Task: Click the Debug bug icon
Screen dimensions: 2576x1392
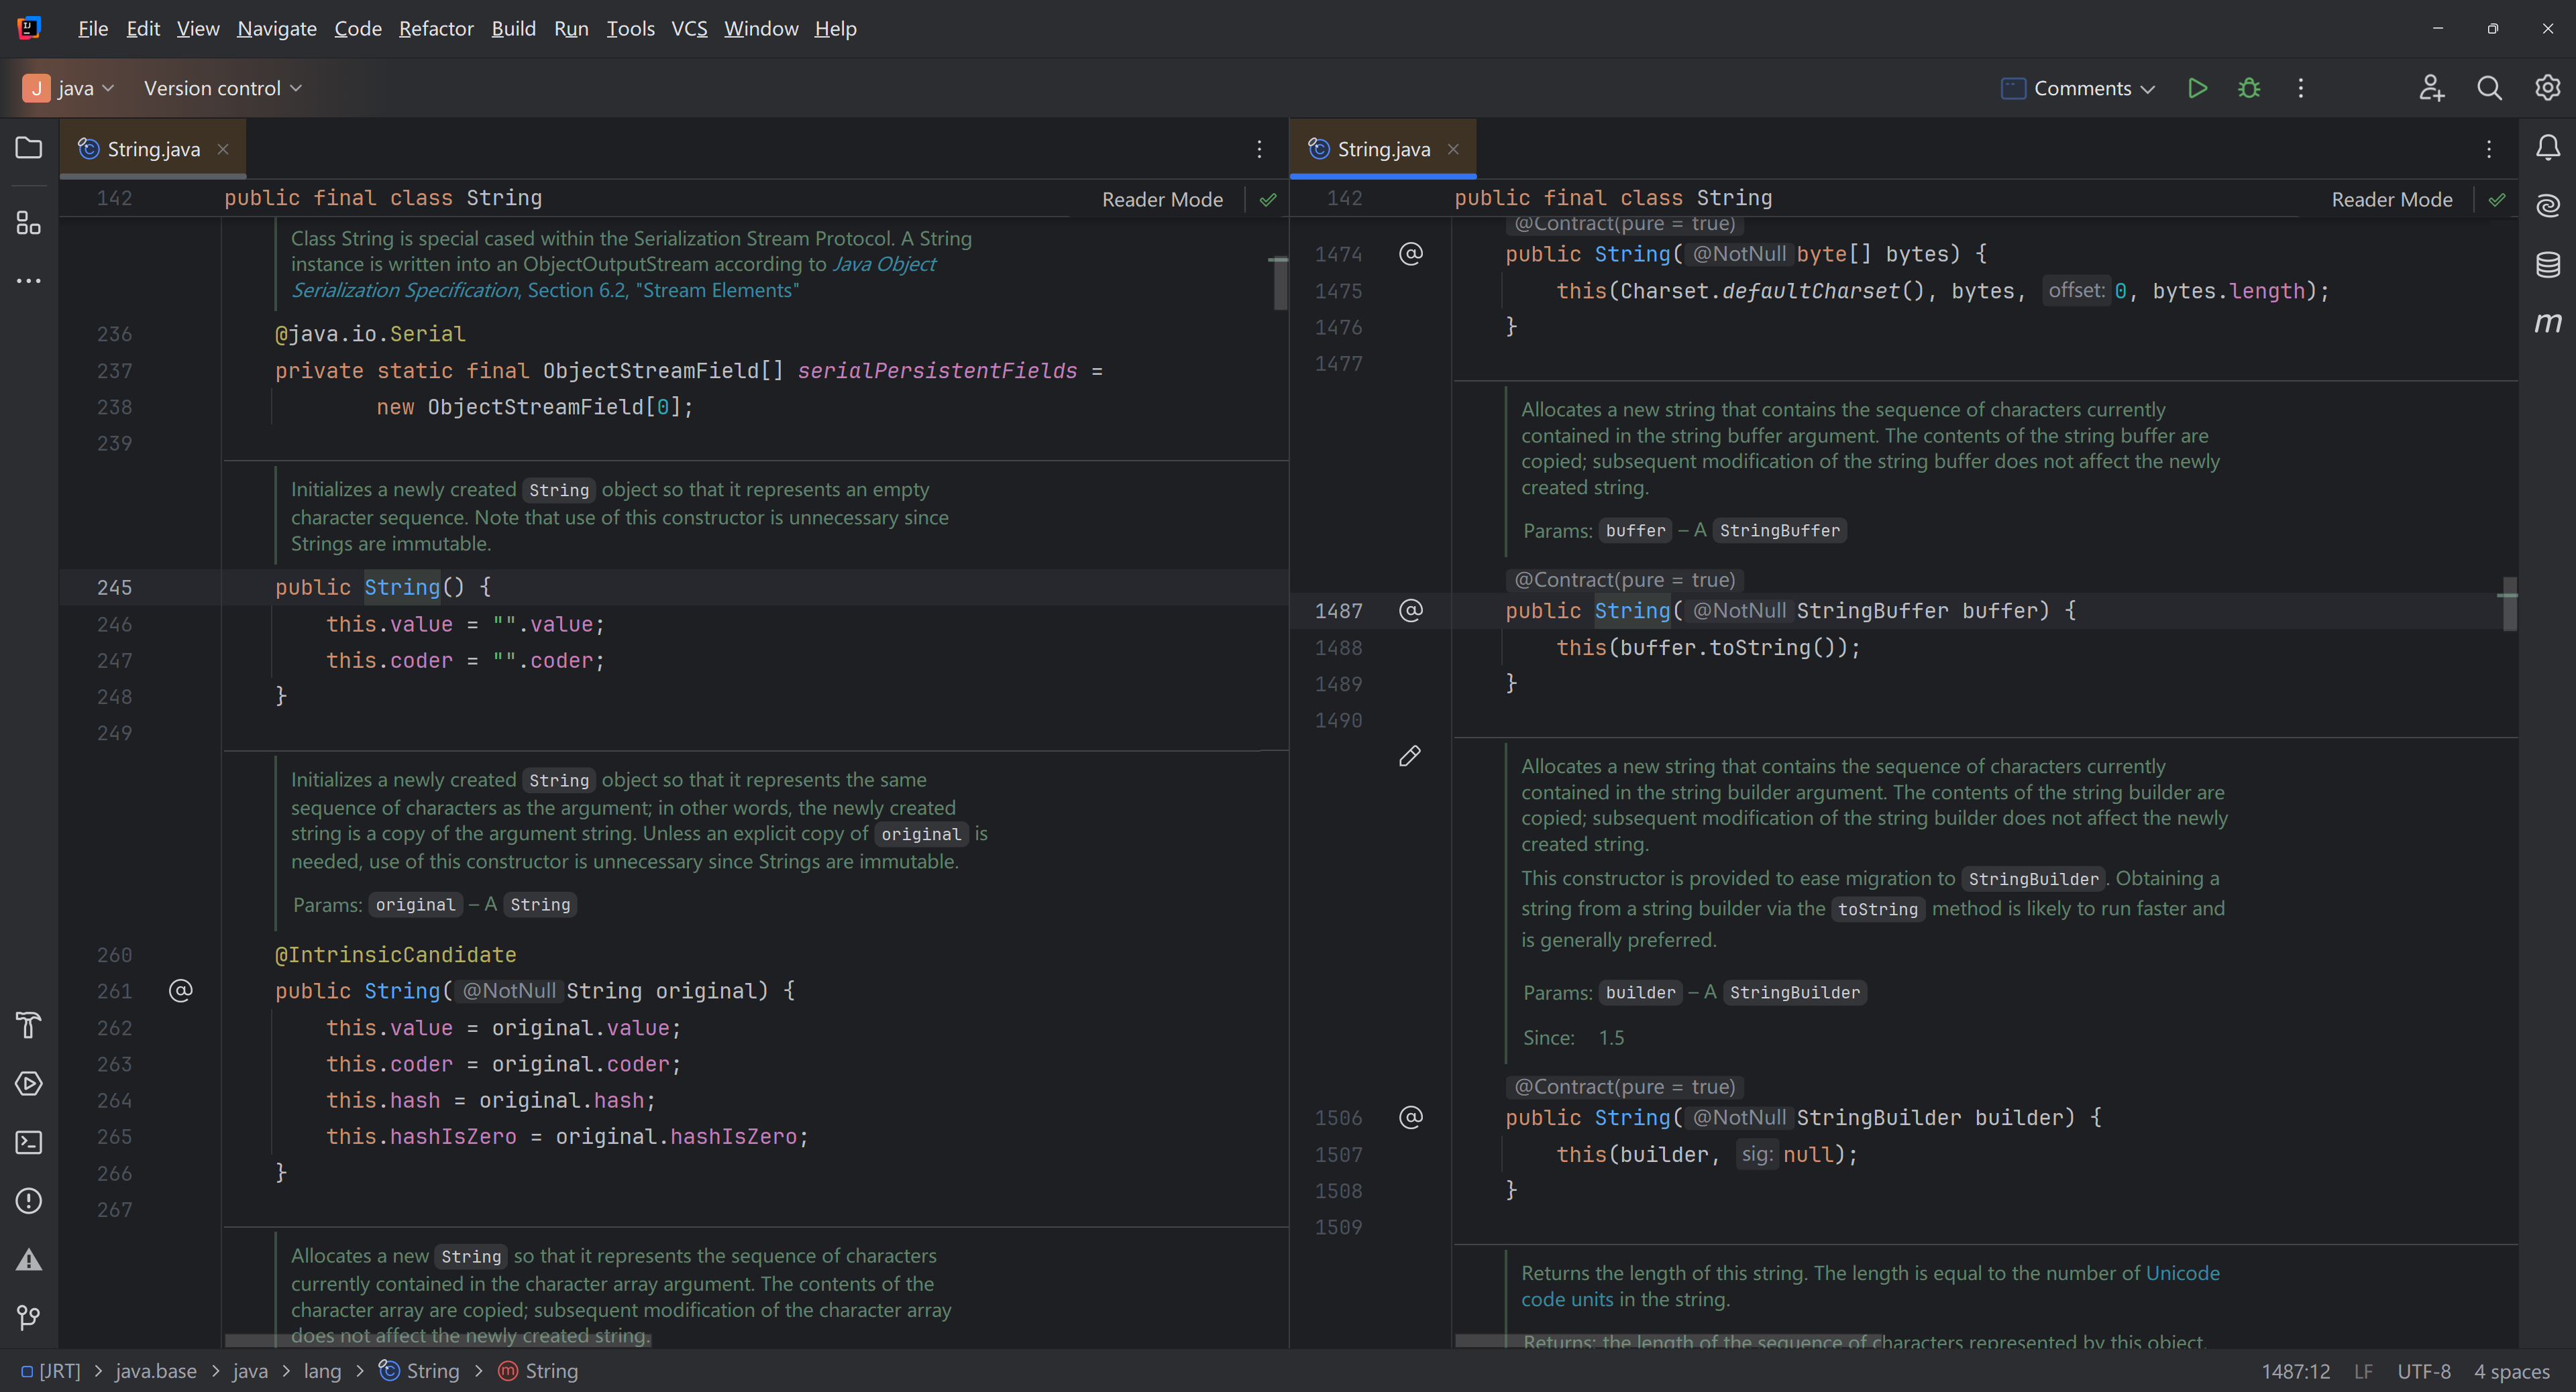Action: coord(2249,88)
